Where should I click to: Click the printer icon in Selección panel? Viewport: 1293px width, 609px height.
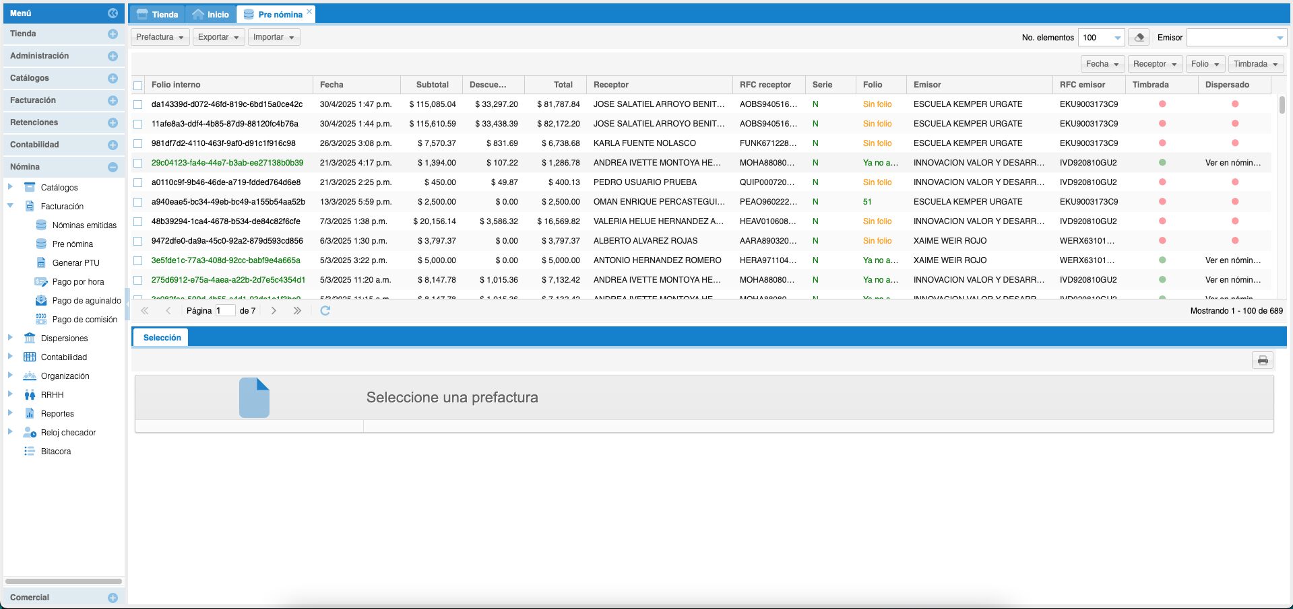[1263, 361]
